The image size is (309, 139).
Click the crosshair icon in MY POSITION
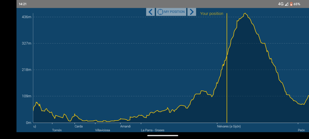click(x=160, y=12)
